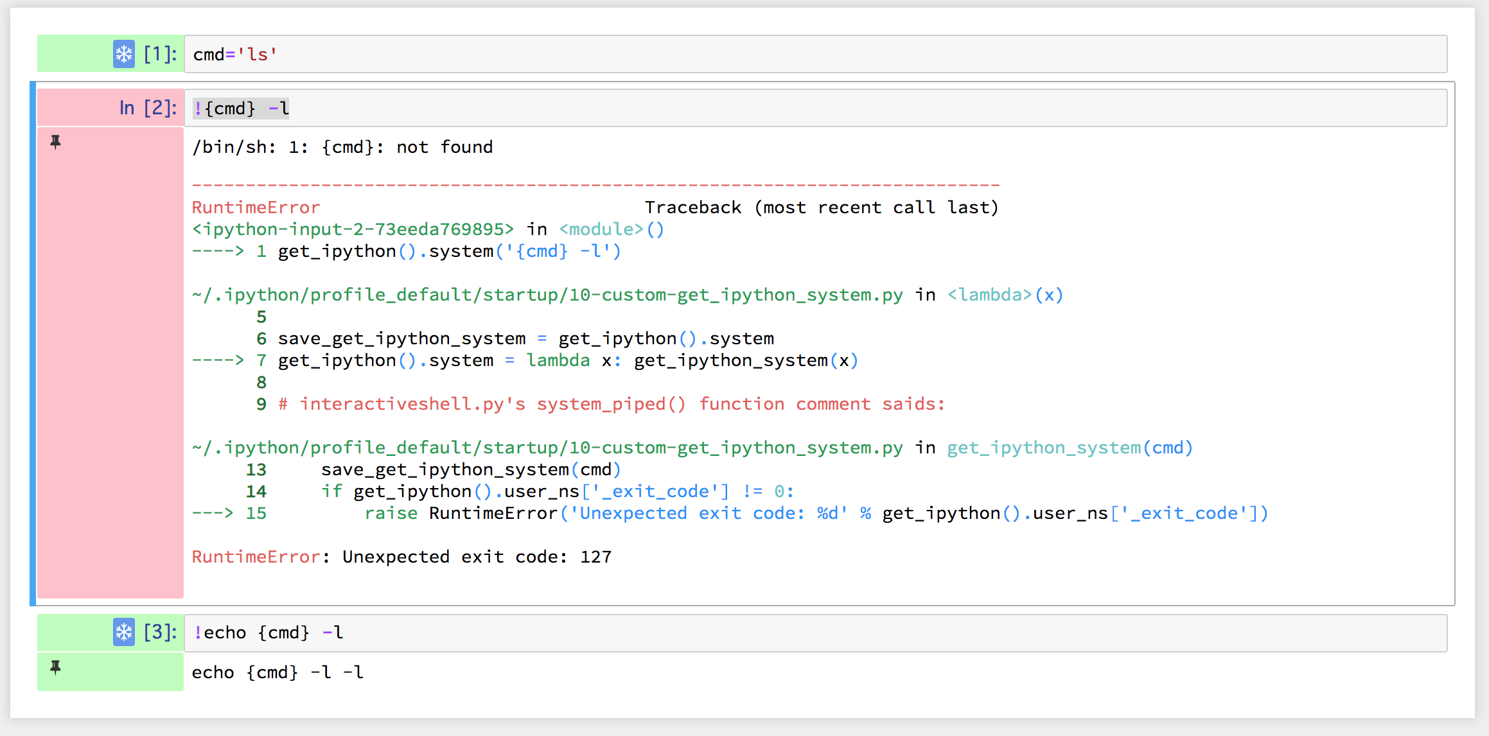Select the In [2]: prompt label
The height and width of the screenshot is (736, 1489).
(147, 108)
